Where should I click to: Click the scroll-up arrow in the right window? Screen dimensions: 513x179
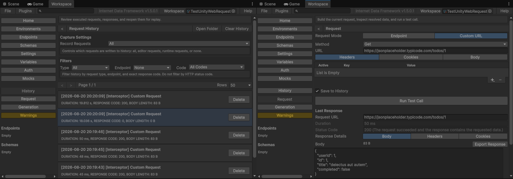pyautogui.click(x=511, y=18)
